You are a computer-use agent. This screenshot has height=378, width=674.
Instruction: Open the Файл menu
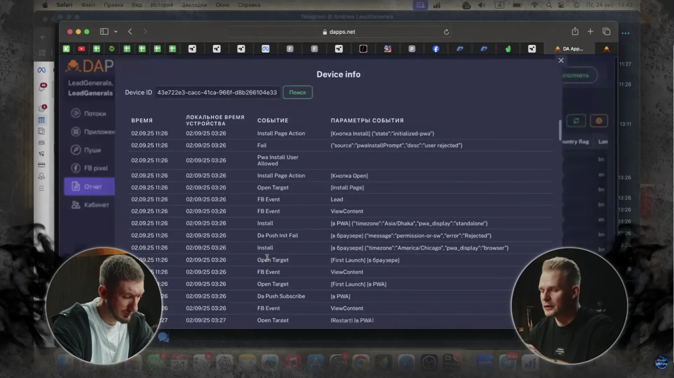point(88,5)
